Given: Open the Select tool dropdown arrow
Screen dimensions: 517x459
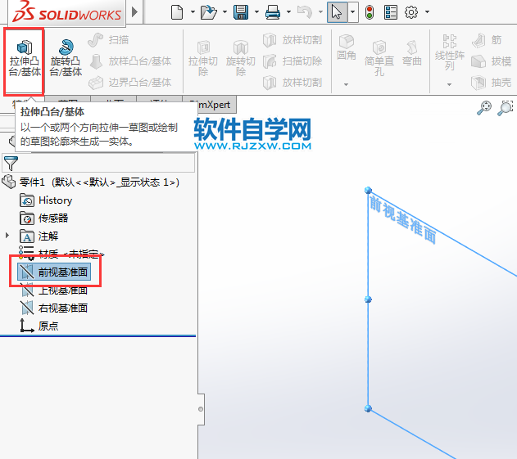Looking at the screenshot, I should tap(353, 12).
